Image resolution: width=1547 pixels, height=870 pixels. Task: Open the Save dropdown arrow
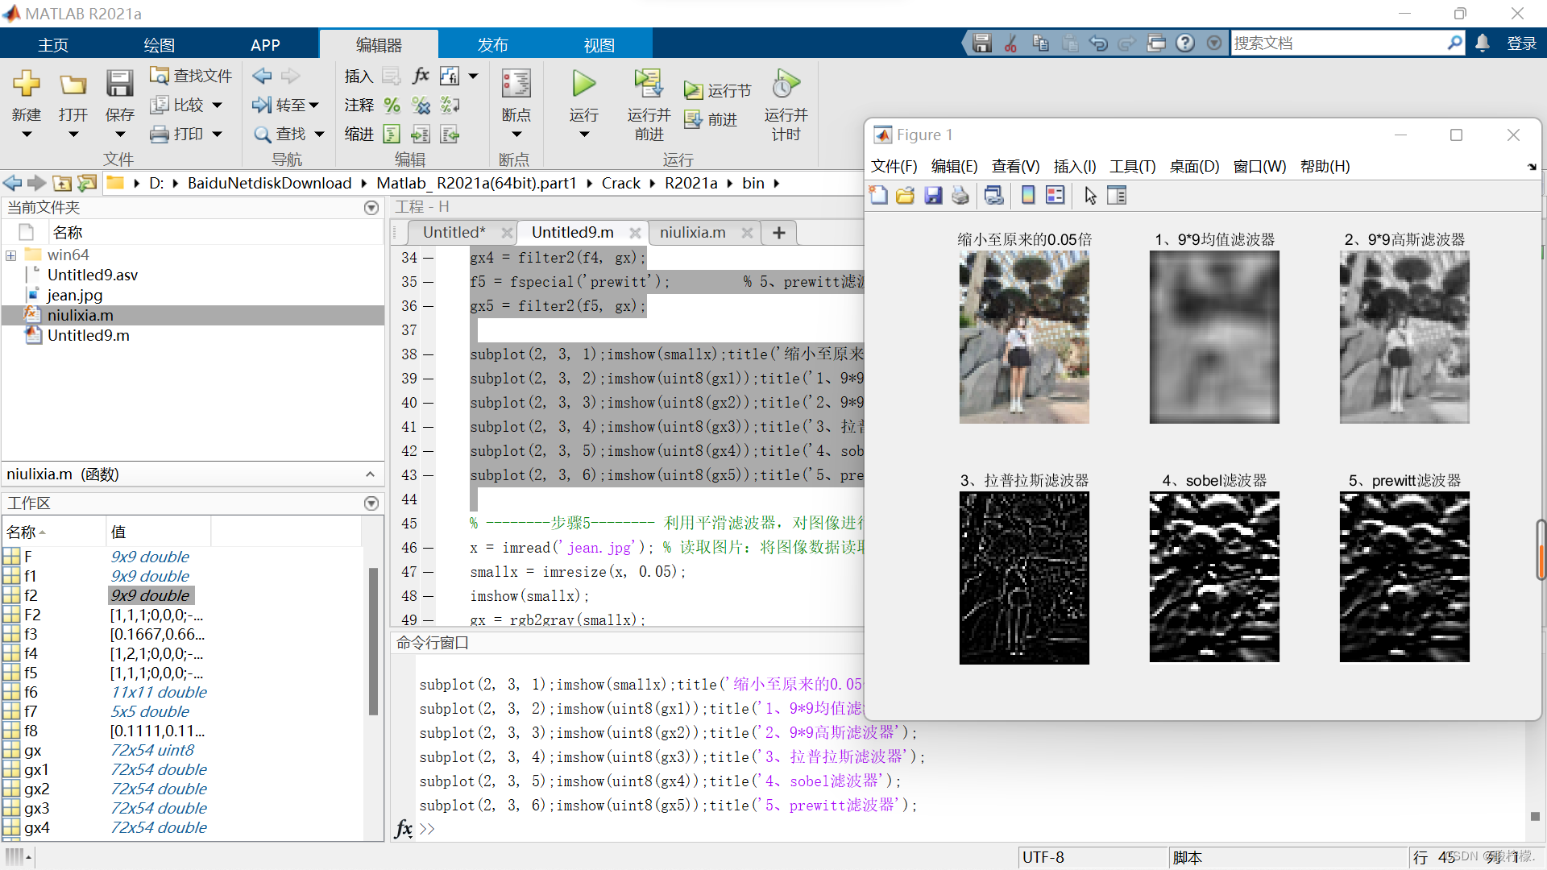tap(120, 135)
